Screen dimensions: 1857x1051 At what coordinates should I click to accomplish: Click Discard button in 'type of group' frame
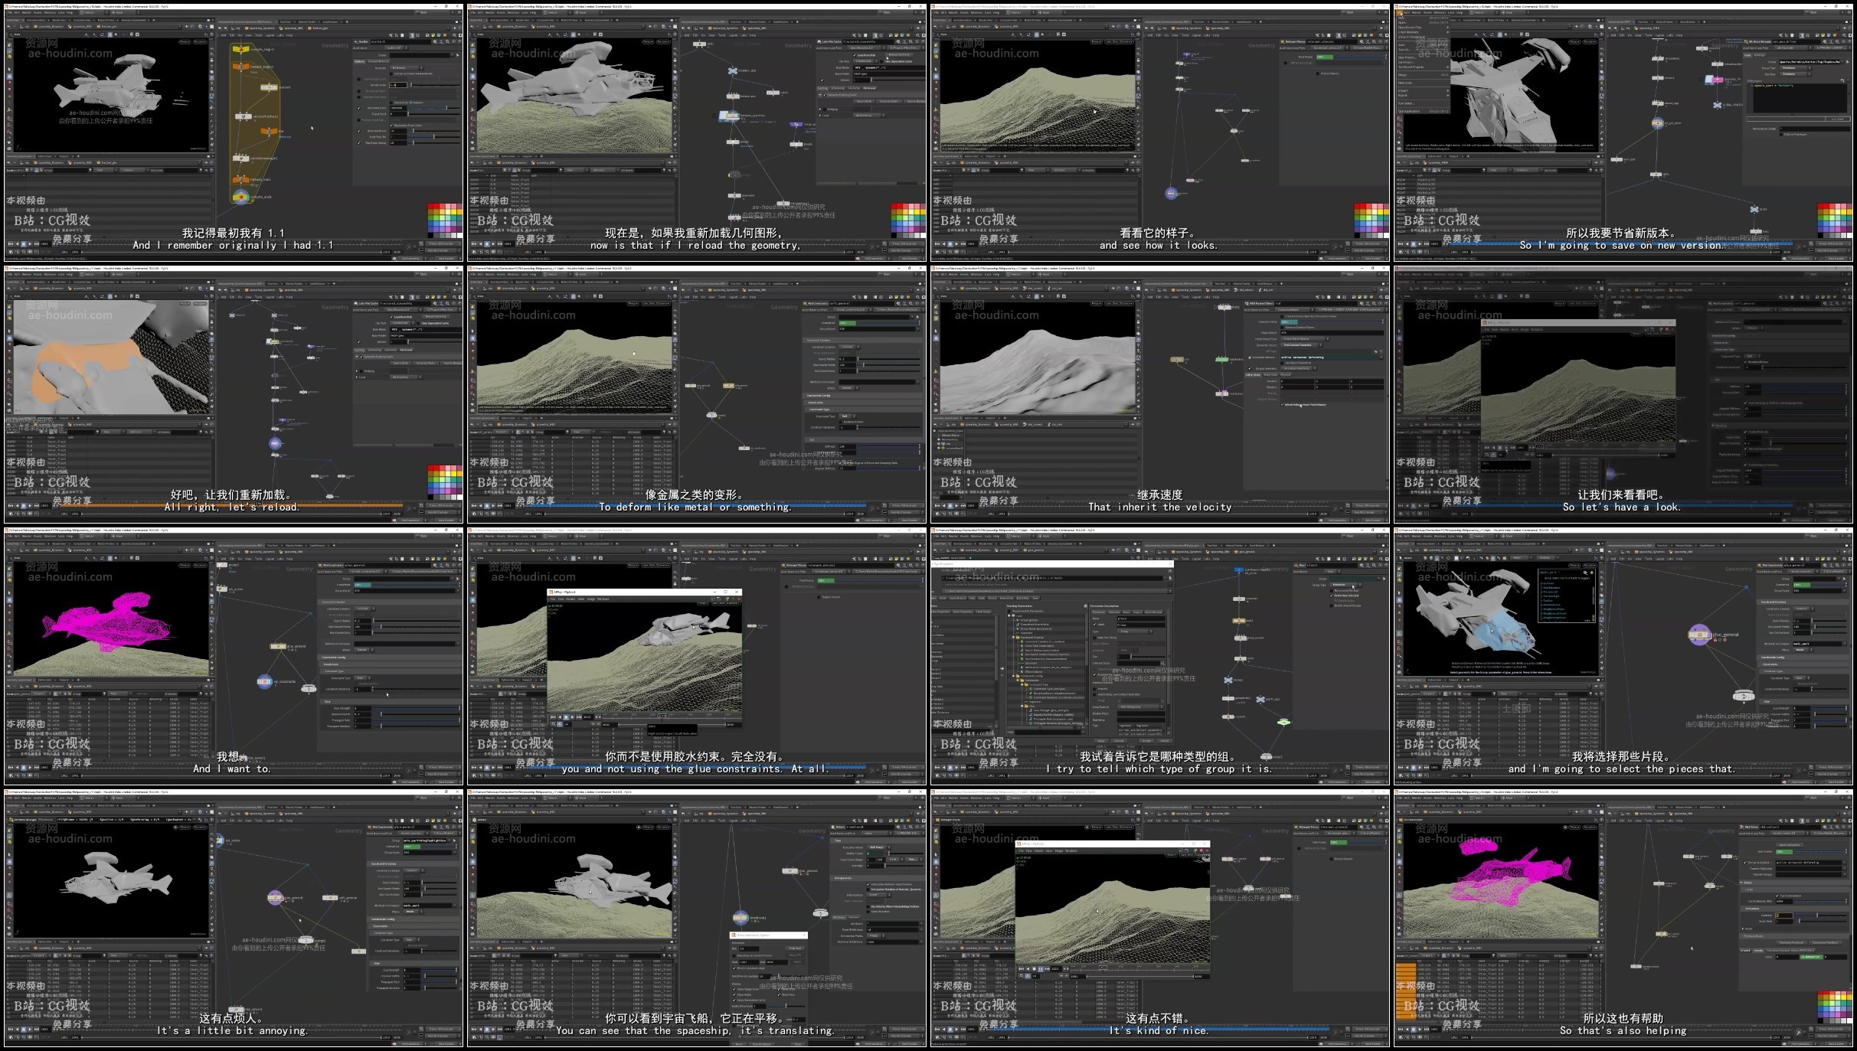tap(1119, 740)
